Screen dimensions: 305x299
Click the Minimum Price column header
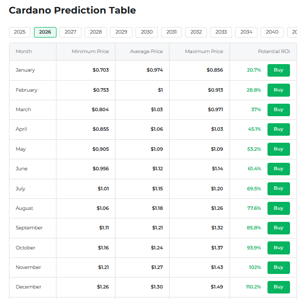90,52
